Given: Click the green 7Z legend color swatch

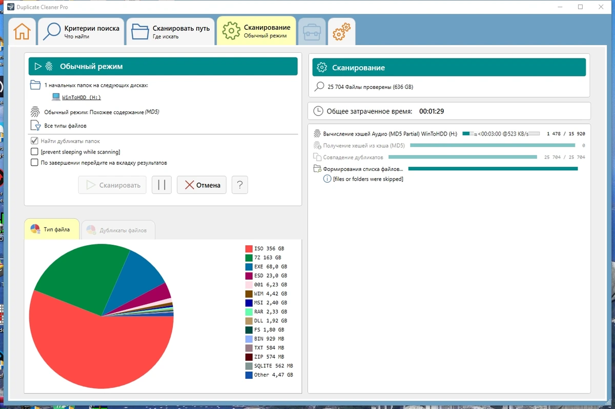Looking at the screenshot, I should [249, 258].
